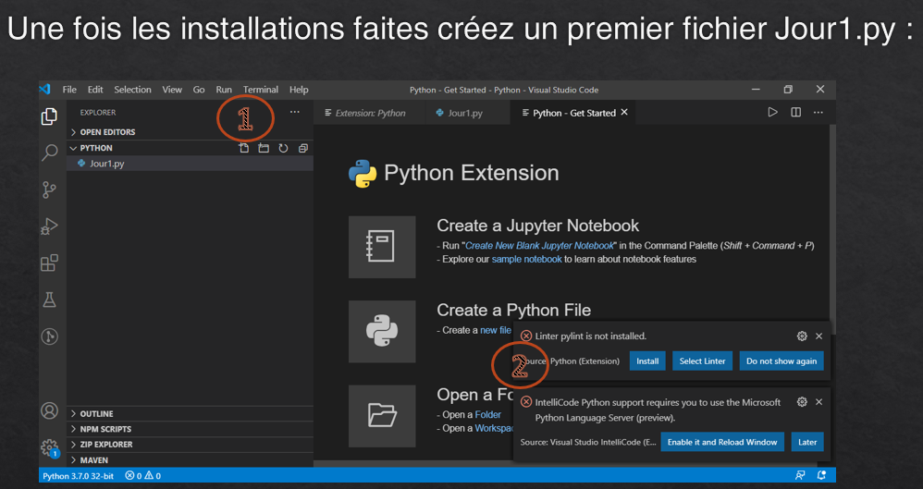Screen dimensions: 923x489
Task: Expand the NPM Scripts section
Action: [x=105, y=429]
